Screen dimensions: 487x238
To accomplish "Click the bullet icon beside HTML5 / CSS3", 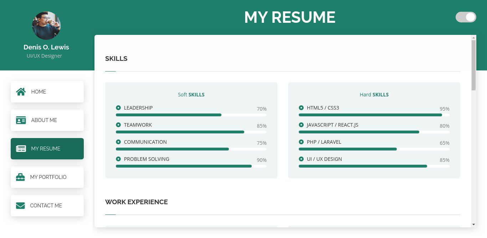I will (x=301, y=108).
